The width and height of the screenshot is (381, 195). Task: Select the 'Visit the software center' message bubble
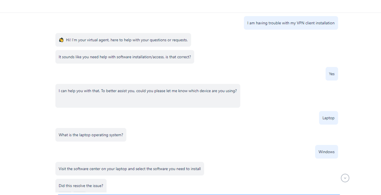[130, 169]
